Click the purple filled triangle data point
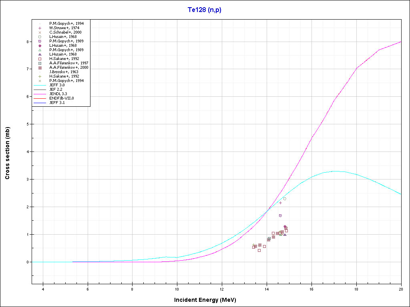This screenshot has width=410, height=307. 285,234
